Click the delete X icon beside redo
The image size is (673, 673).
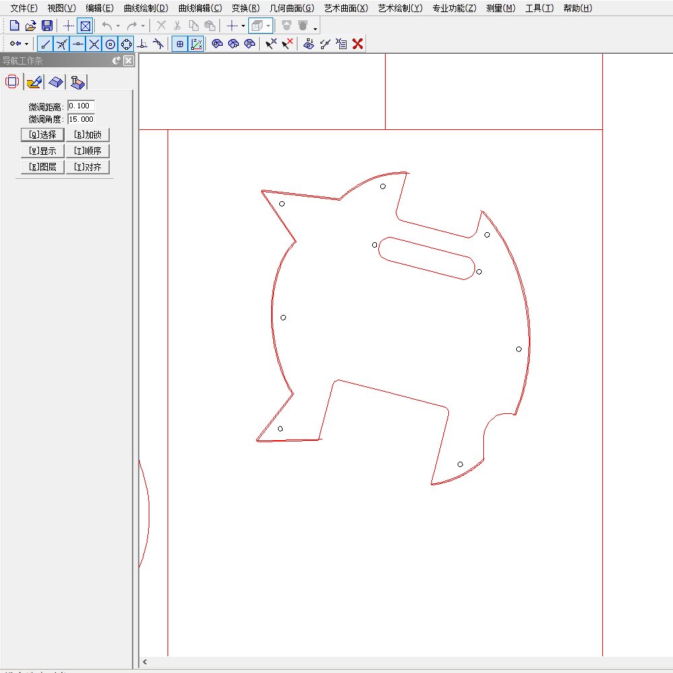coord(162,26)
